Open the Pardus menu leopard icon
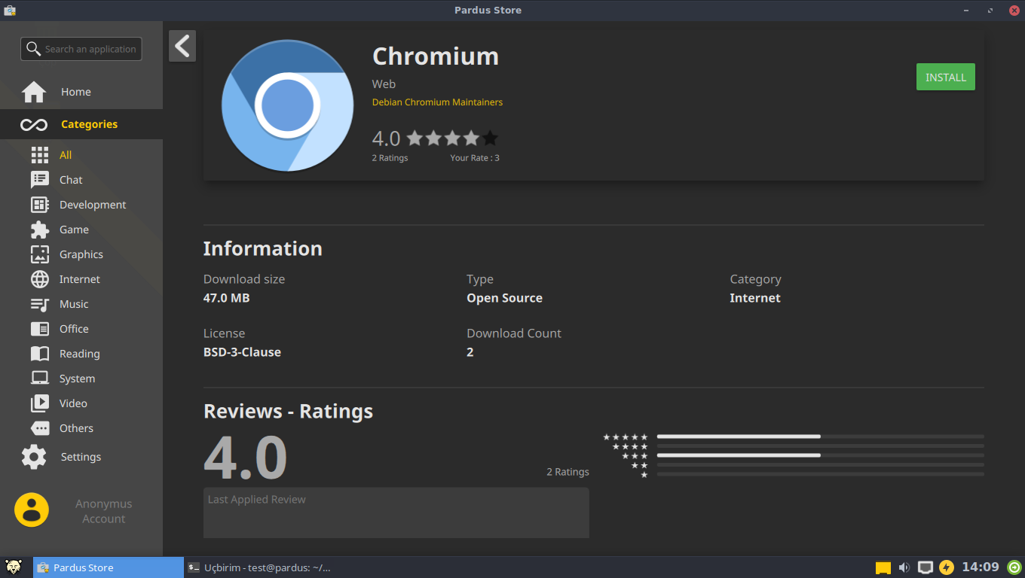1025x578 pixels. click(x=14, y=567)
